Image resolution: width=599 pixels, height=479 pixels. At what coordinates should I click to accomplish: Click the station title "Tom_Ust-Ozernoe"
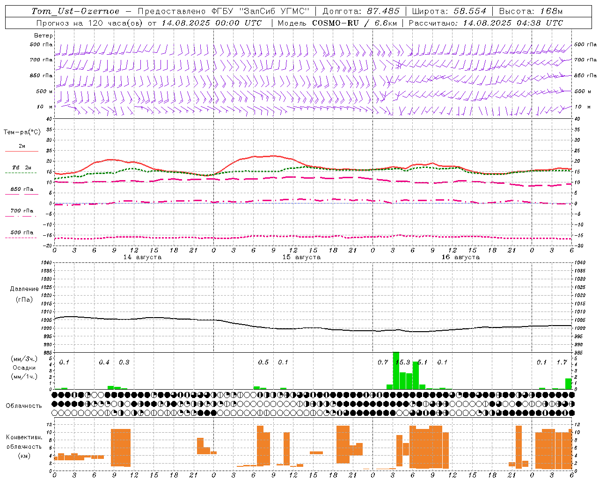[75, 11]
